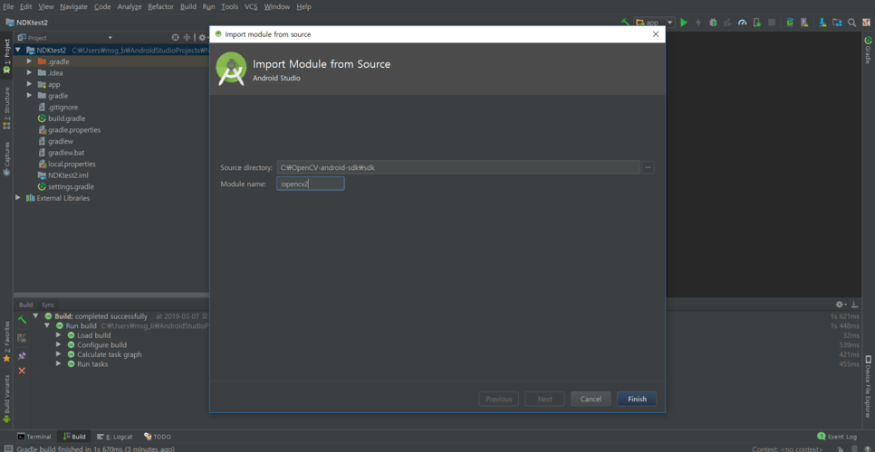Open the Project panel gear settings
Image resolution: width=875 pixels, height=452 pixels.
tap(203, 37)
